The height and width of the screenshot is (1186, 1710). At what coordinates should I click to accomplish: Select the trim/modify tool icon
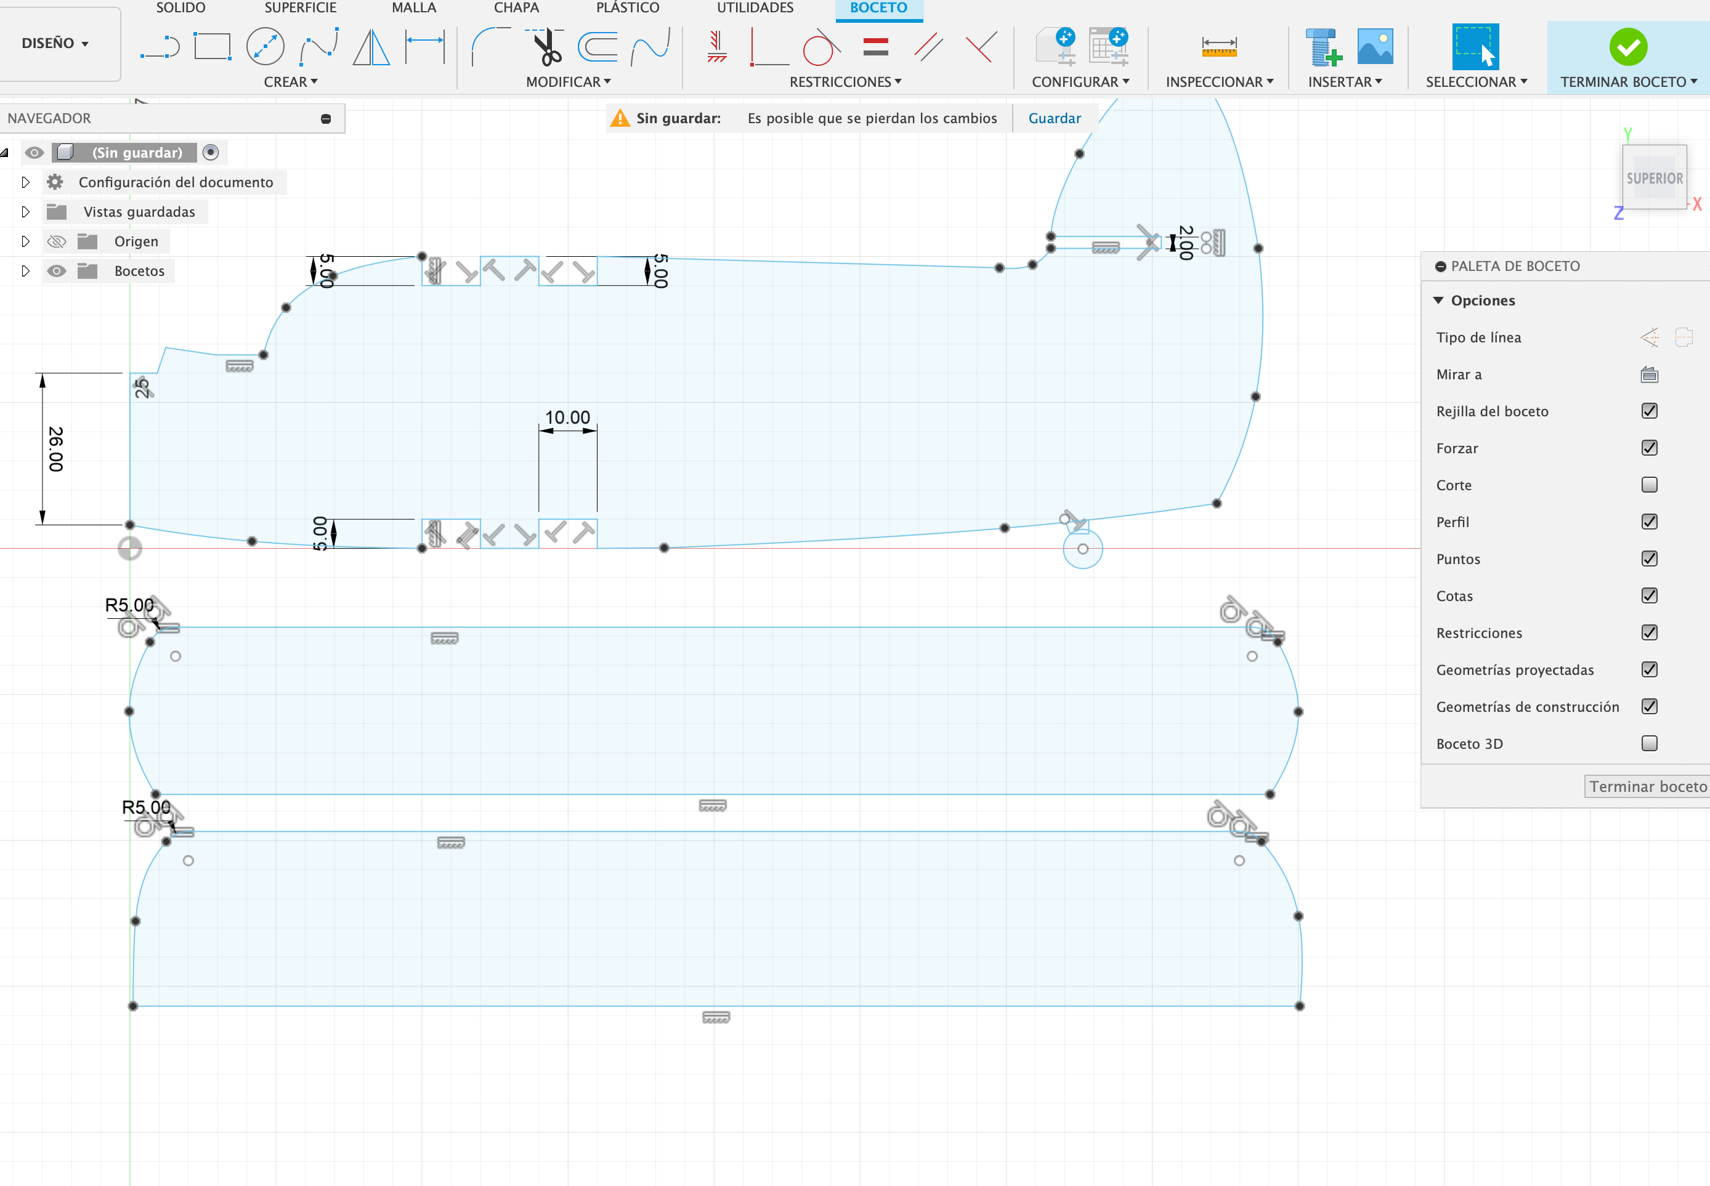coord(546,46)
